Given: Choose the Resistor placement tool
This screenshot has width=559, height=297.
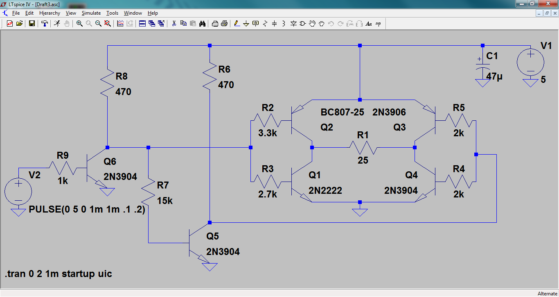Looking at the screenshot, I should (265, 24).
